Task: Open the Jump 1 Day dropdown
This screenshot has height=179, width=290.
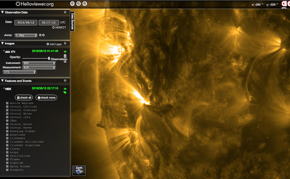Action: point(26,35)
